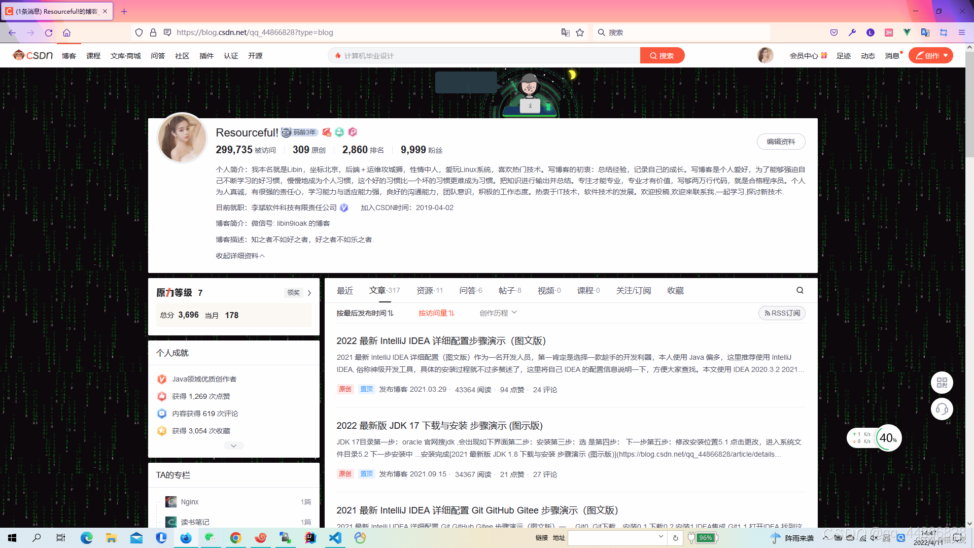Image resolution: width=974 pixels, height=548 pixels.
Task: Toggle the bookmark star in the address bar
Action: (x=579, y=32)
